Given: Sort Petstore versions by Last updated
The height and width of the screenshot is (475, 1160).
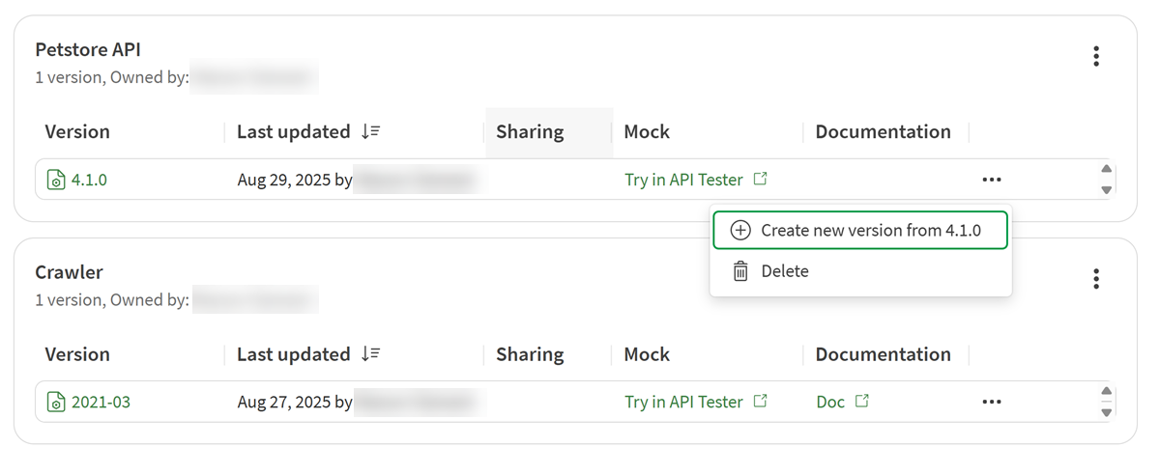Looking at the screenshot, I should (370, 132).
